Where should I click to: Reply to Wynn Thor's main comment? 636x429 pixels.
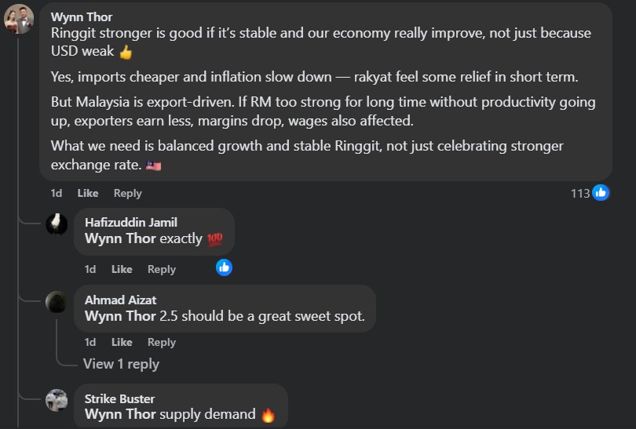[x=127, y=193]
